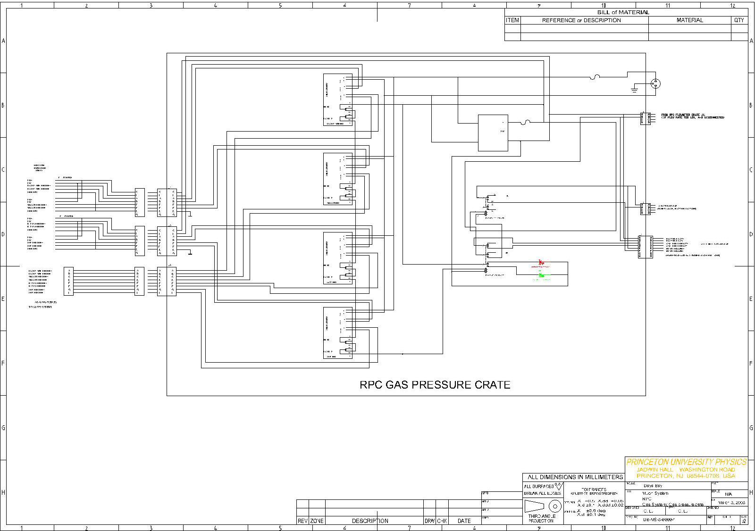Select the 24V power supply box
This screenshot has width=755, height=531.
[x=493, y=133]
